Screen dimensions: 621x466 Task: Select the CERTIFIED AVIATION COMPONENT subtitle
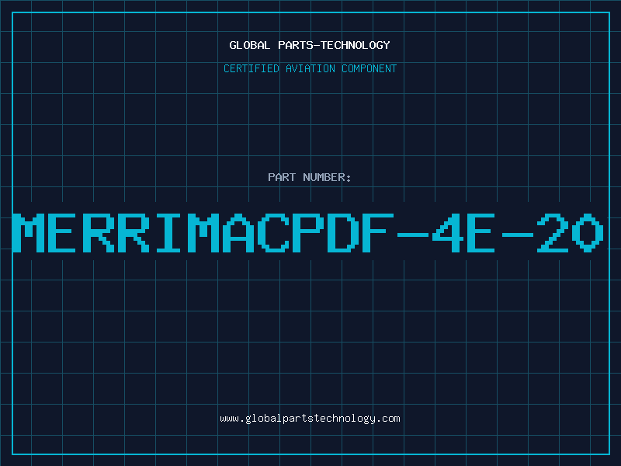point(310,68)
